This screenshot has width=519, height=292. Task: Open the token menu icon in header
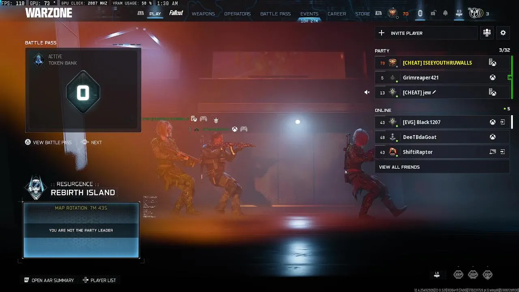click(x=420, y=13)
